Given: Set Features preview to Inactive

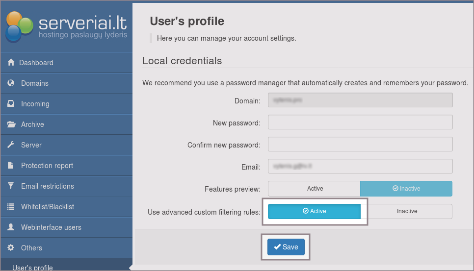Looking at the screenshot, I should (x=406, y=189).
